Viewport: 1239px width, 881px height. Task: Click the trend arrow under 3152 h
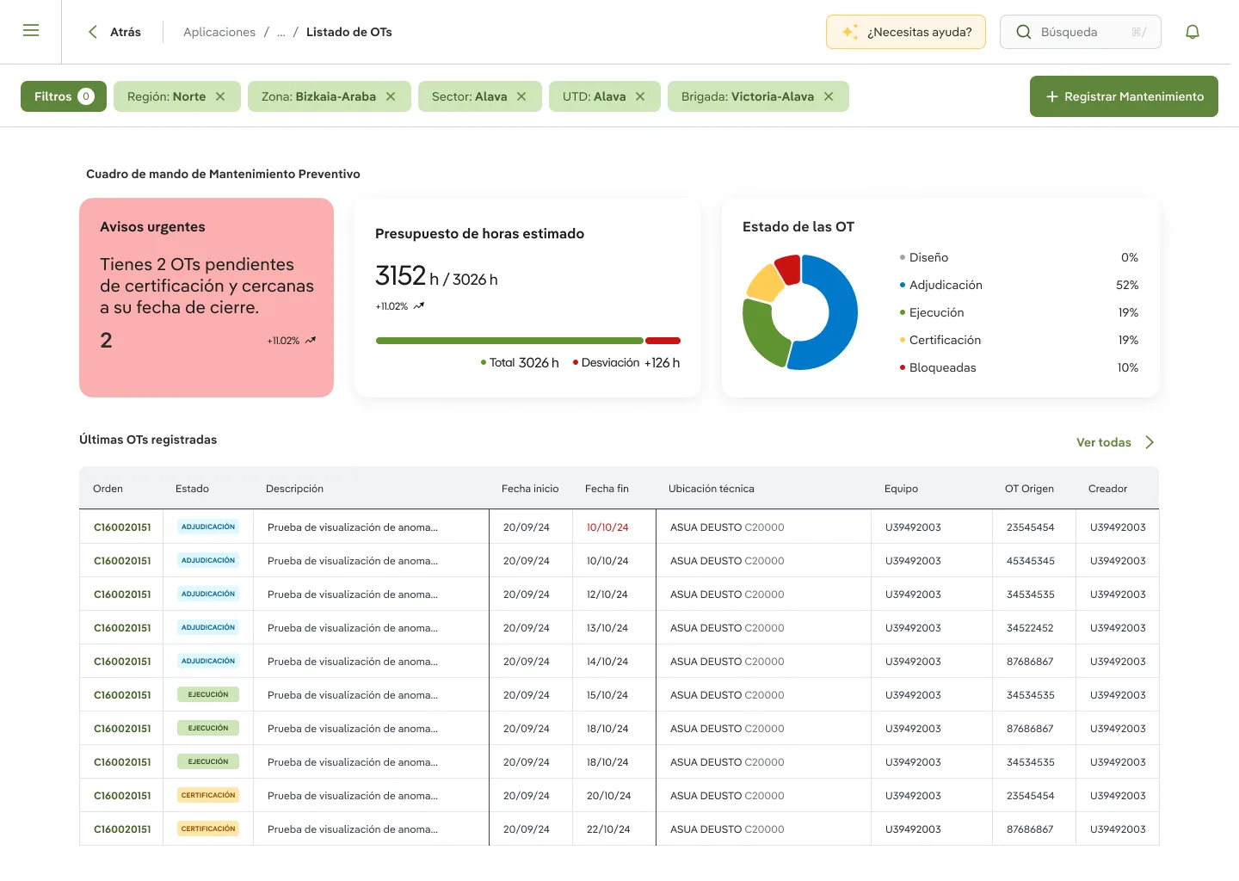[x=419, y=306]
